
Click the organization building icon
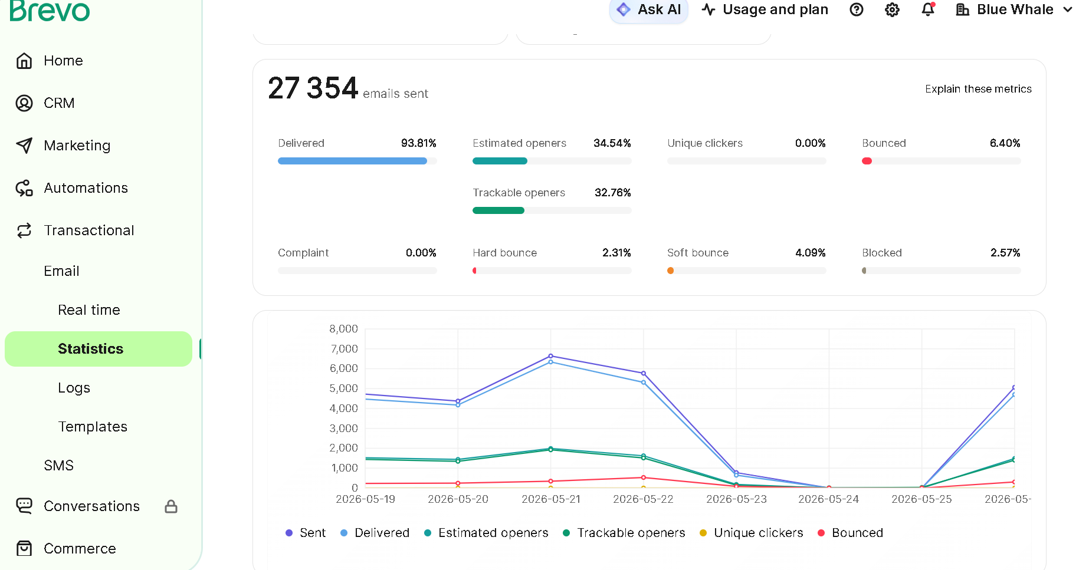963,9
